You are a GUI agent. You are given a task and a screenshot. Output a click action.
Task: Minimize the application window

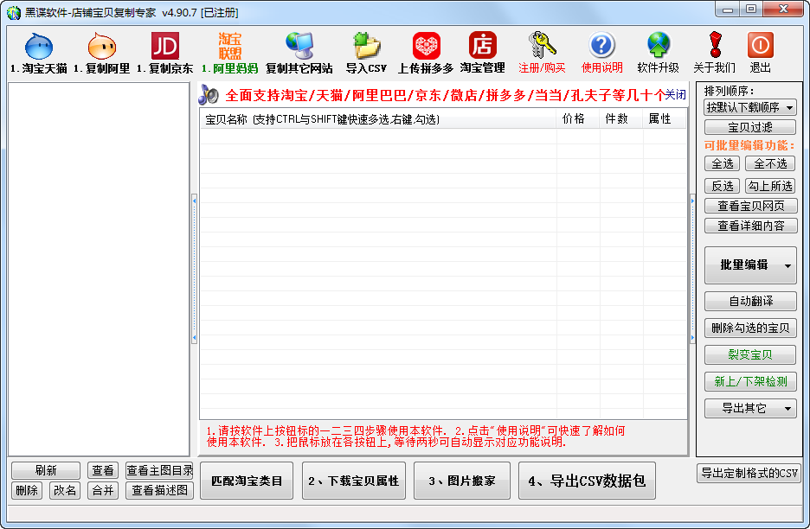tap(729, 10)
